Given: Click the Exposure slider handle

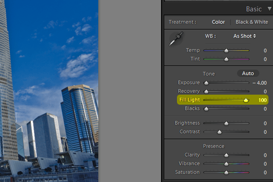Looking at the screenshot, I should (x=206, y=83).
